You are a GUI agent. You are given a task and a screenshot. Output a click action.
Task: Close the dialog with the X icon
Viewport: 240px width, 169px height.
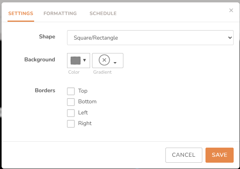point(231,10)
